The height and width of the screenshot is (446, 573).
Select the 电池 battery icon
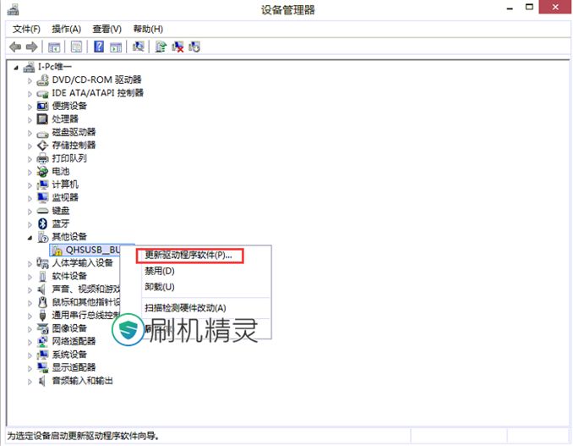(x=42, y=171)
